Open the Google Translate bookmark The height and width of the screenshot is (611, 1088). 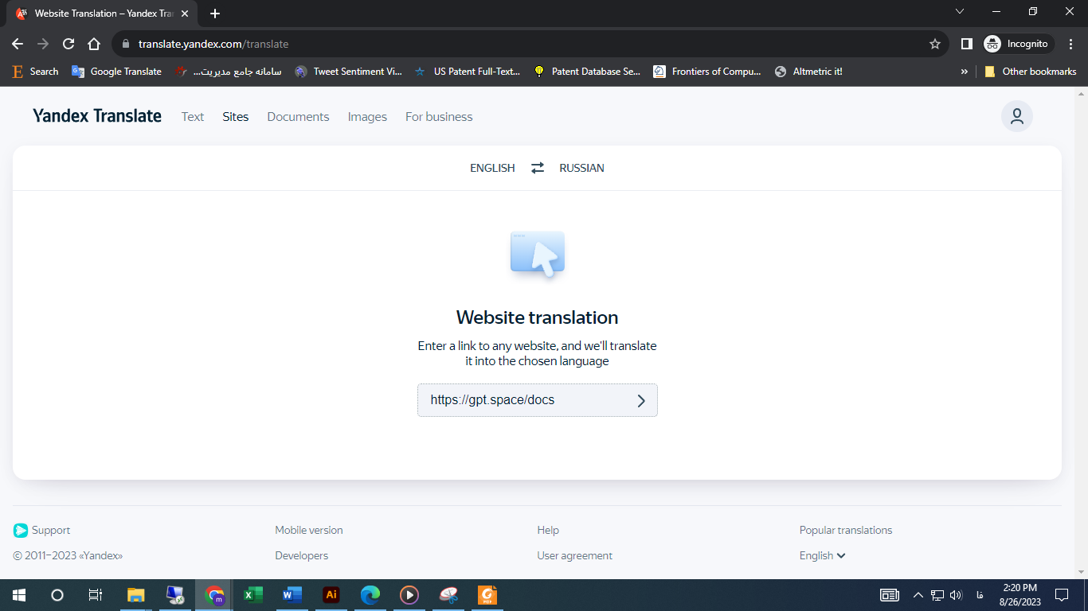pyautogui.click(x=116, y=72)
